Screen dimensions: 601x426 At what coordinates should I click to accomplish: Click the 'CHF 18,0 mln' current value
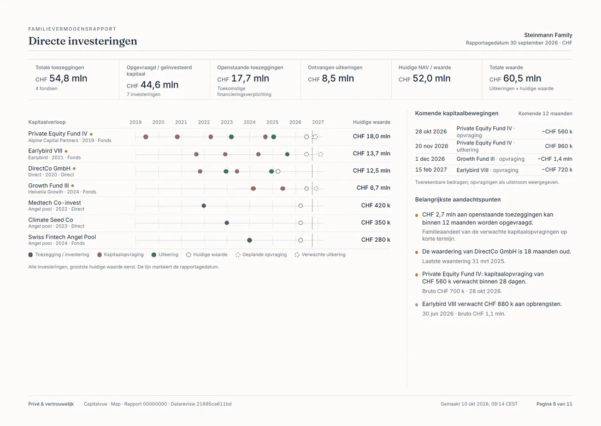(x=372, y=136)
